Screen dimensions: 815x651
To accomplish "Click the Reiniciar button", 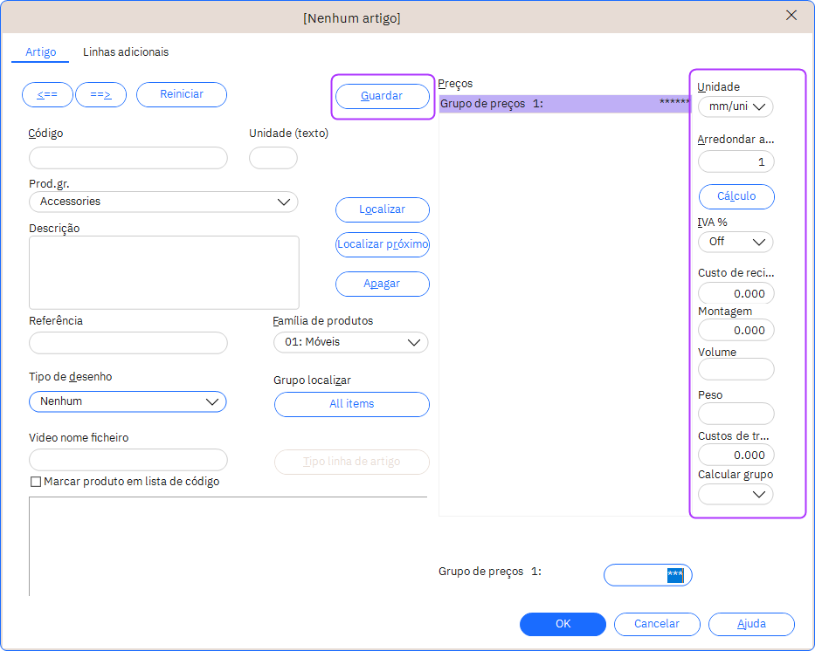I will coord(182,94).
